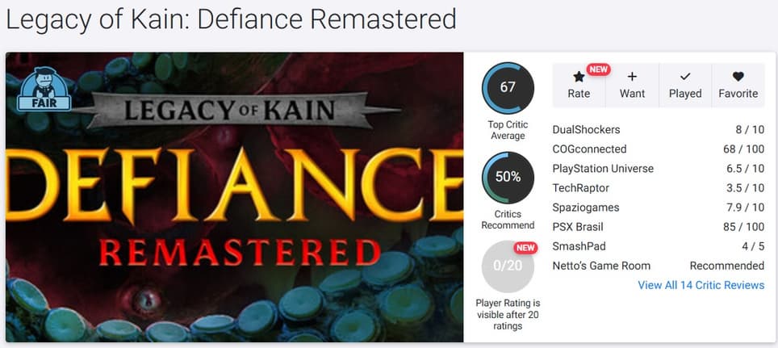Open the Spaziogames review
Image resolution: width=778 pixels, height=348 pixels.
tap(585, 208)
